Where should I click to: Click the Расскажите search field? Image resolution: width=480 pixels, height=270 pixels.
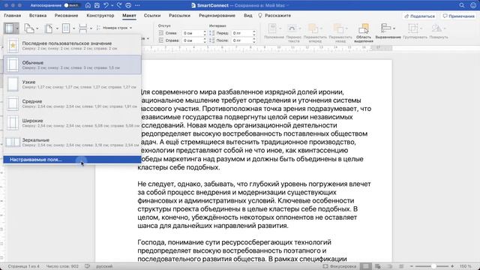[275, 15]
